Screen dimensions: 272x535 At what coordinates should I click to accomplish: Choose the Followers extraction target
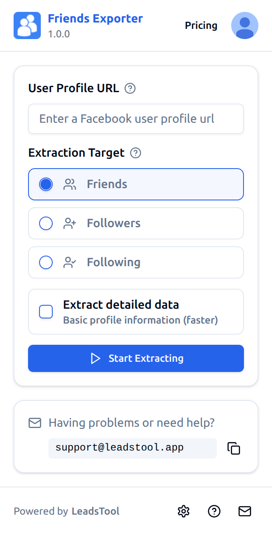[x=46, y=223]
